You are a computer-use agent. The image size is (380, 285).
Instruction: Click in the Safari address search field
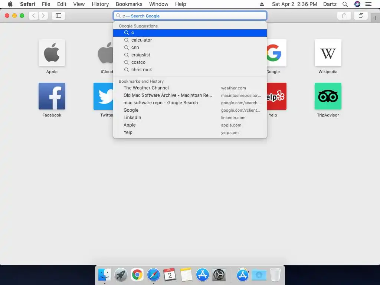pos(190,16)
